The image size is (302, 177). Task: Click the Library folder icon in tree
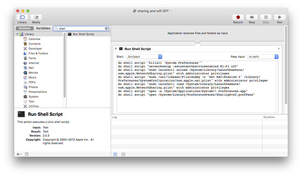21,34
